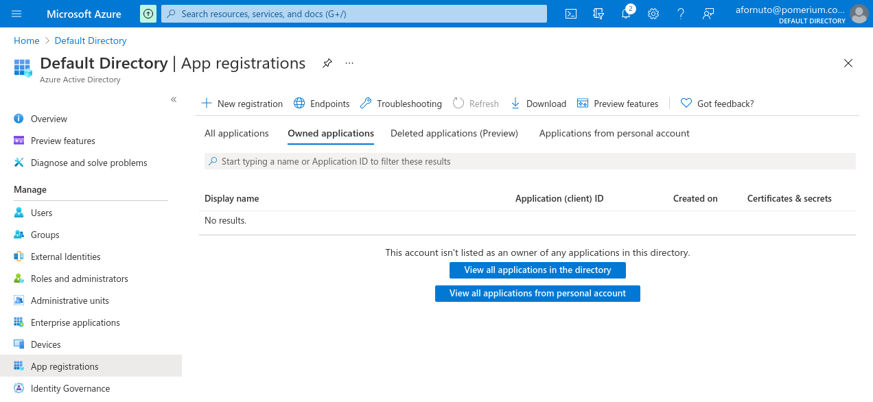This screenshot has height=402, width=873.
Task: Open portal settings gear
Action: click(653, 14)
